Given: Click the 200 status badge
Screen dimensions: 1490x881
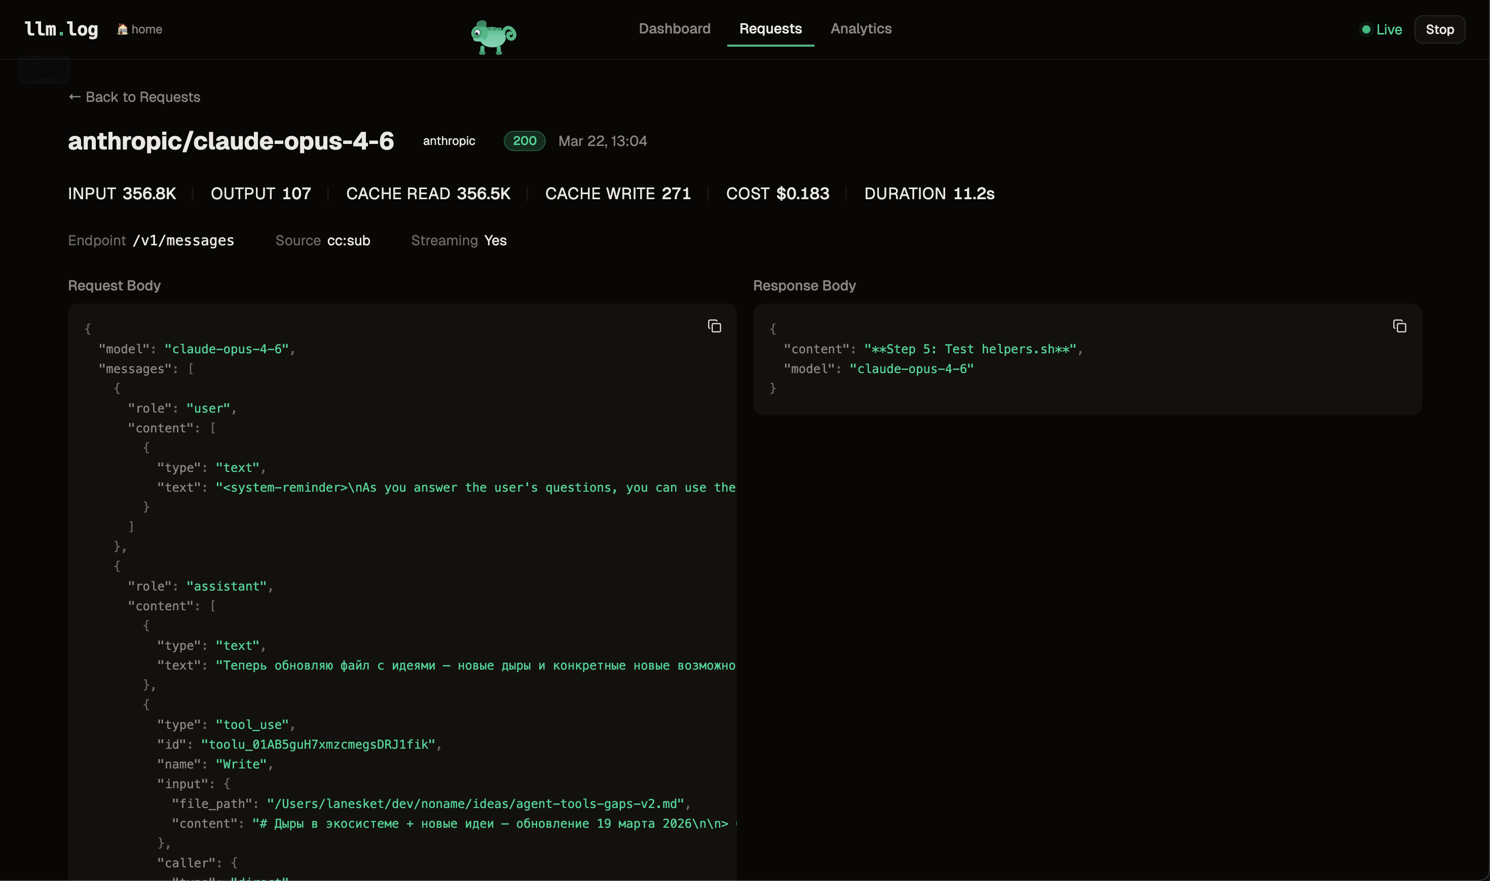Looking at the screenshot, I should click(524, 141).
